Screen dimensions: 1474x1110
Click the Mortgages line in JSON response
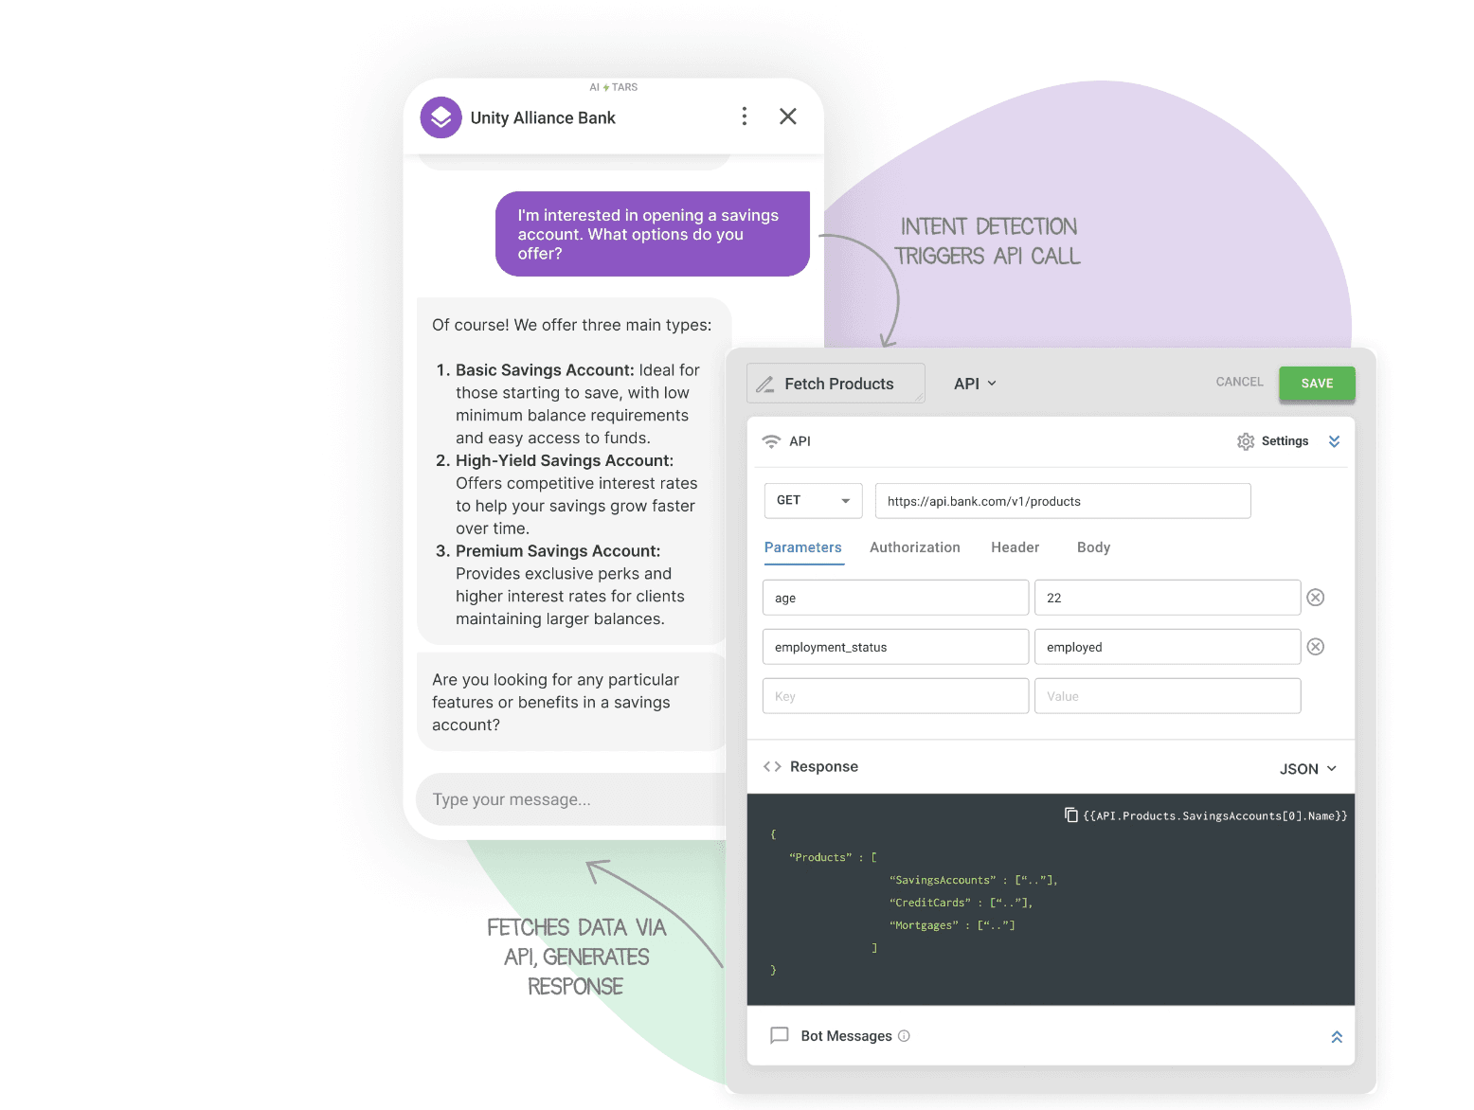pos(952,925)
